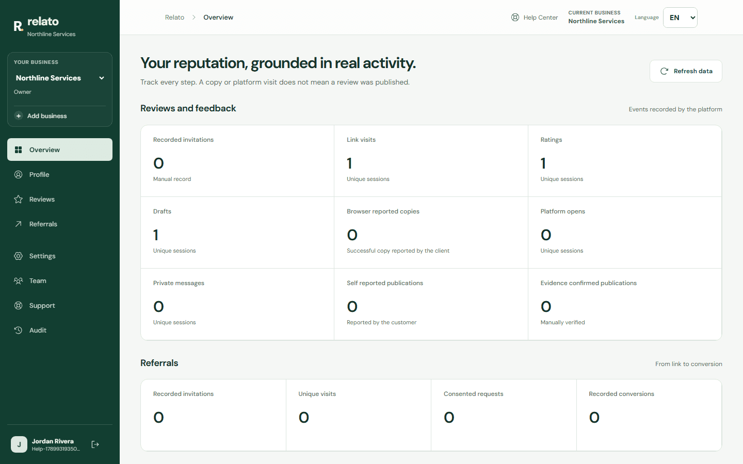
Task: Open the Help Center link
Action: point(535,18)
